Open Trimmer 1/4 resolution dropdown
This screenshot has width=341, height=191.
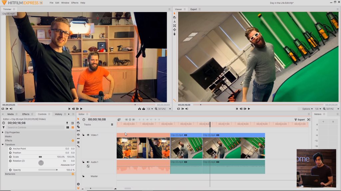[150, 109]
